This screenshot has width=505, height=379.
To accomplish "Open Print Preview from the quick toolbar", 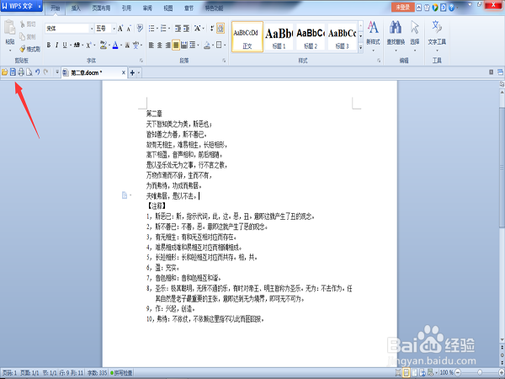I will pyautogui.click(x=29, y=72).
